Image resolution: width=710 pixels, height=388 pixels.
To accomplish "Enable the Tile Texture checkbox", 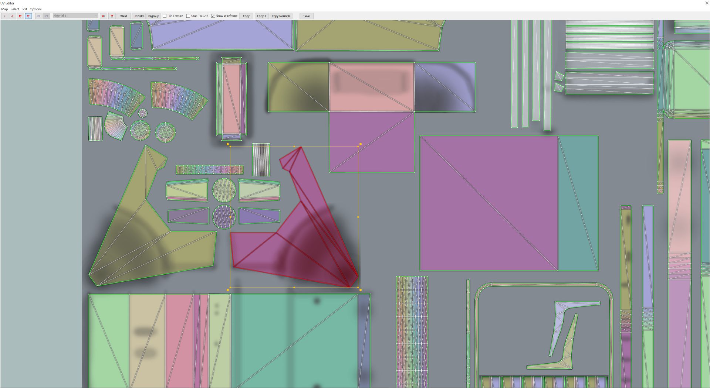I will pyautogui.click(x=165, y=16).
